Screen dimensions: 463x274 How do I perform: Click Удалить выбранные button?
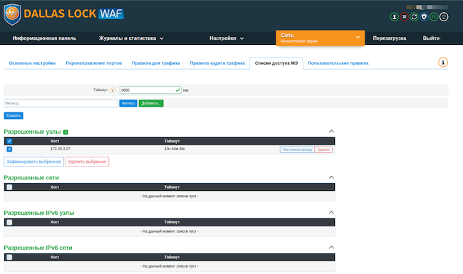[87, 162]
